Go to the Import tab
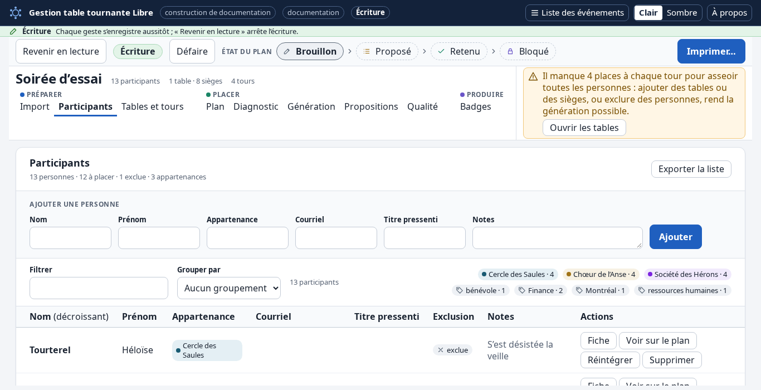The width and height of the screenshot is (761, 390). (35, 106)
